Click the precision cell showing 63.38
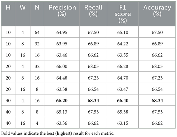Image resolution: width=177 pixels, height=137 pixels. pos(62,89)
